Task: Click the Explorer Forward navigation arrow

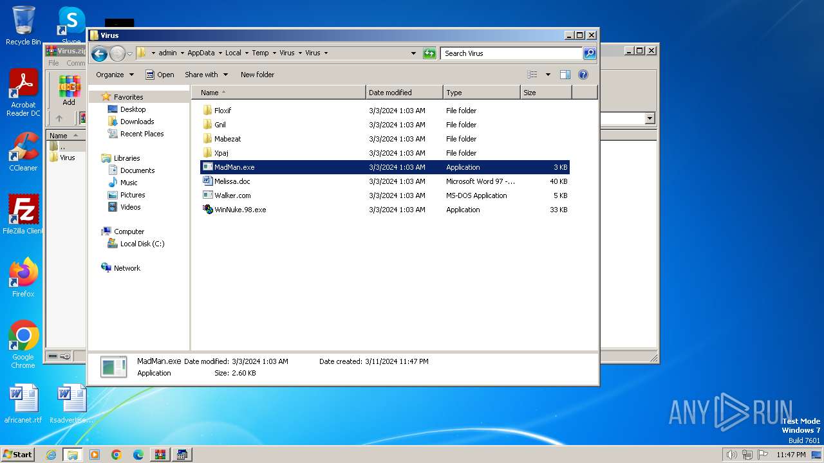Action: [x=117, y=53]
